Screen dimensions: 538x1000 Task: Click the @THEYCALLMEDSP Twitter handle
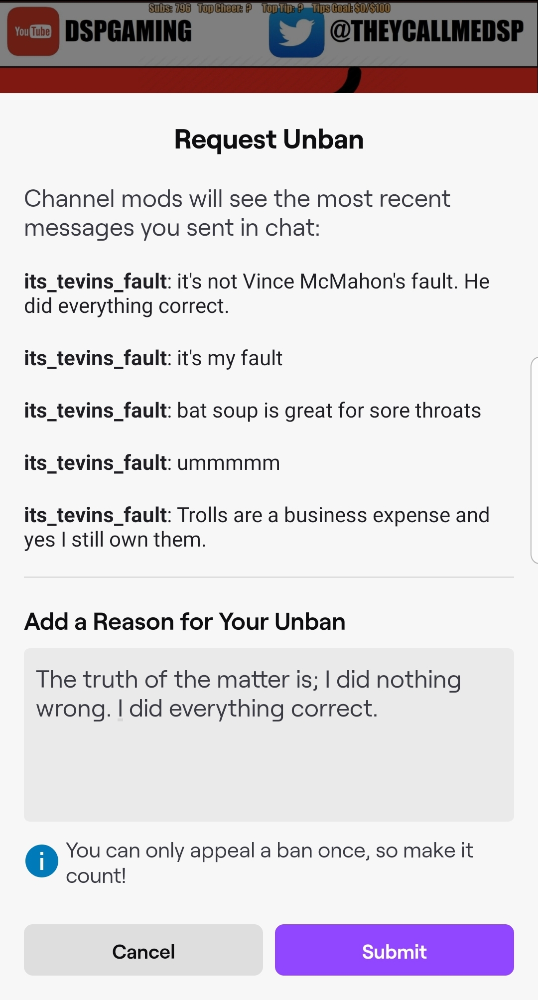click(426, 31)
